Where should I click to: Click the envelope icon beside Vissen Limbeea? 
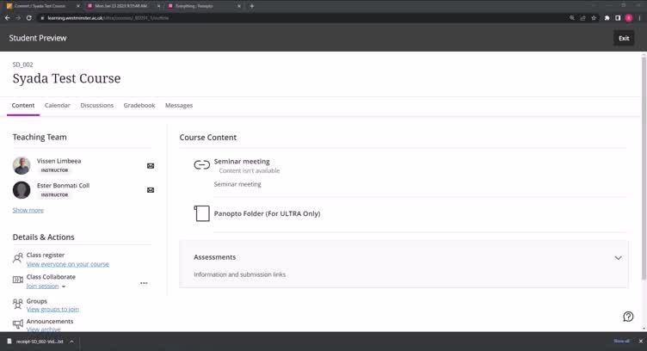pos(151,166)
